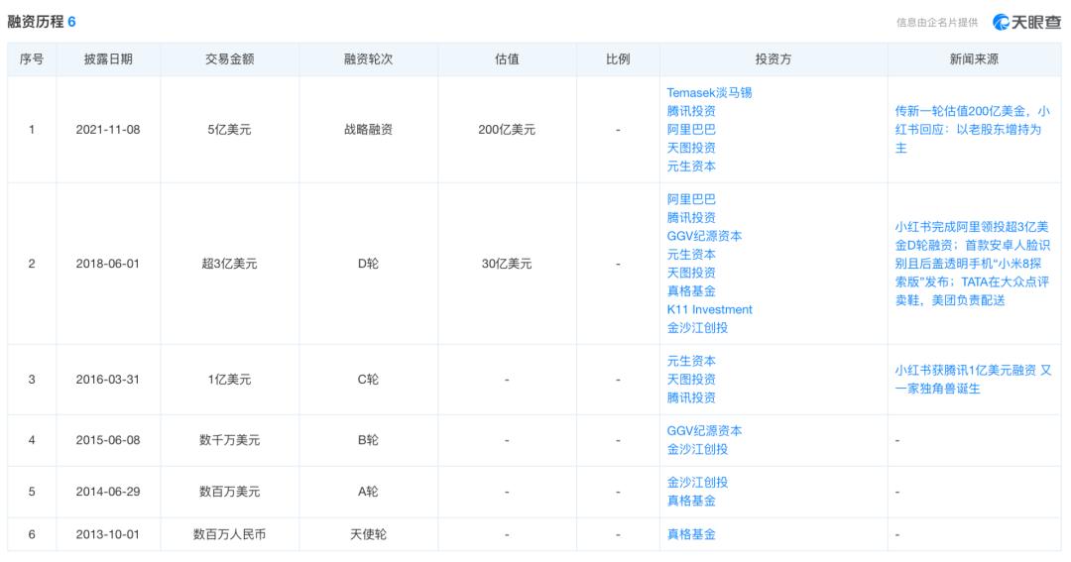The image size is (1071, 562).
Task: Select the date cell 2014-06-29
Action: pyautogui.click(x=108, y=492)
